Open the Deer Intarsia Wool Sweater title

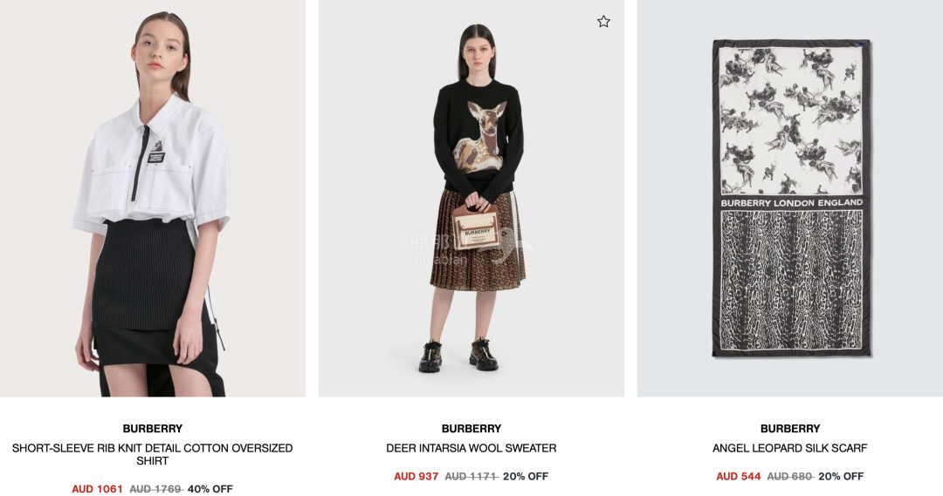click(x=471, y=448)
